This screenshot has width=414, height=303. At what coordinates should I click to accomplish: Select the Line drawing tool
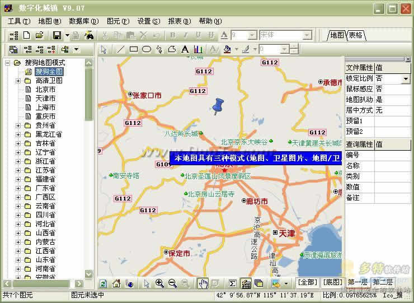121,49
